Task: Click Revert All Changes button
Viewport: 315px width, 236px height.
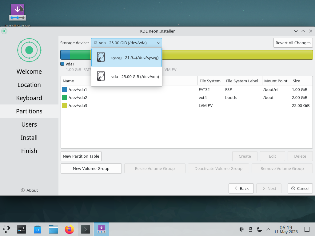Action: coord(293,43)
